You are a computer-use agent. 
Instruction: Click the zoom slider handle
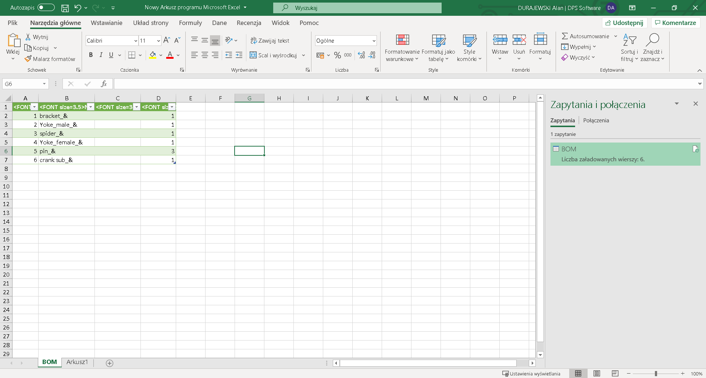pyautogui.click(x=656, y=374)
